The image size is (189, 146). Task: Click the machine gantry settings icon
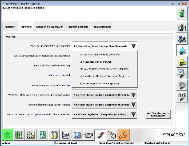(x=182, y=27)
